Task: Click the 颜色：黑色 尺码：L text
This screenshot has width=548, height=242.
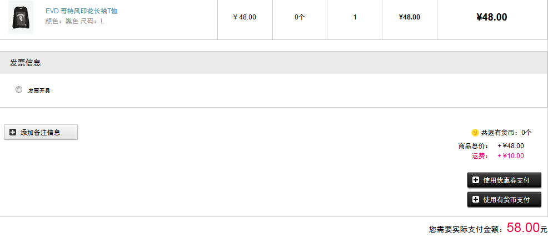Action: click(x=75, y=21)
